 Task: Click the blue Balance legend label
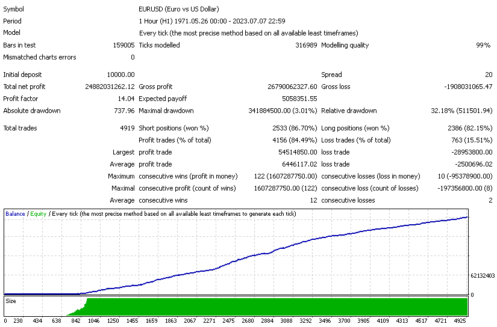15,214
